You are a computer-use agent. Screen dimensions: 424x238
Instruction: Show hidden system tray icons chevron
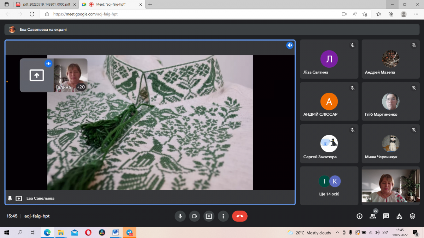pos(337,233)
